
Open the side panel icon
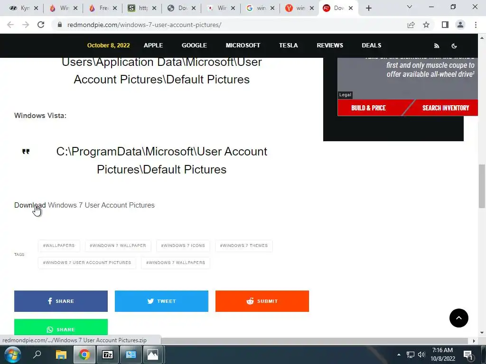445,25
